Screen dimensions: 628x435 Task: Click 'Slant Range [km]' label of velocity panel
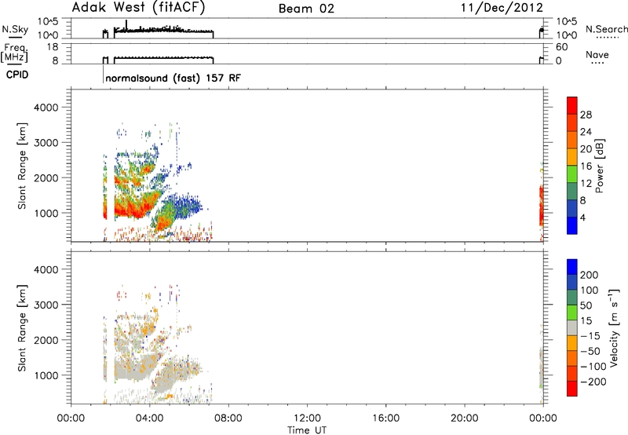pos(22,328)
